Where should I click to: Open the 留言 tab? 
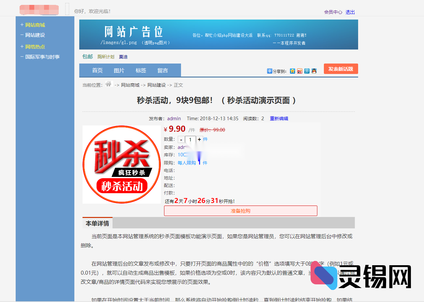pyautogui.click(x=163, y=70)
